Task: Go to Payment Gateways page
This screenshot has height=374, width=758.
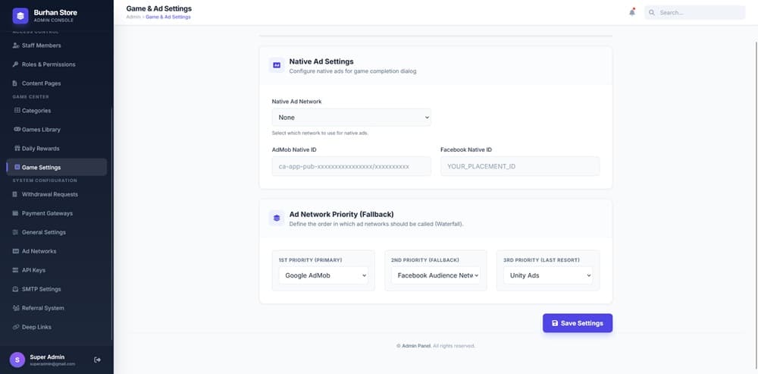Action: click(48, 213)
